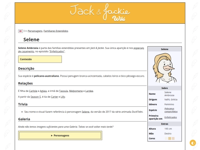The width and height of the screenshot is (200, 150).
Task: Visit the Tasoula page link
Action: [x=64, y=91]
